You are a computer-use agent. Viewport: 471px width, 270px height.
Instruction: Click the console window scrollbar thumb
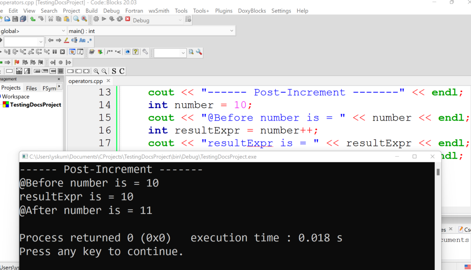click(438, 172)
